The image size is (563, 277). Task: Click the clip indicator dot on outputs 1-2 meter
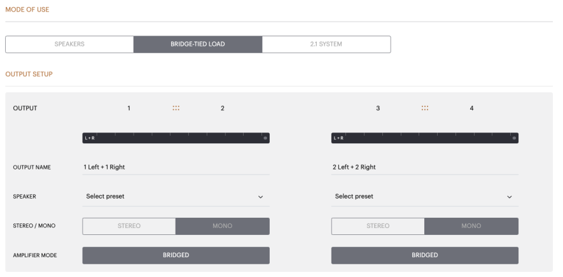pos(265,138)
